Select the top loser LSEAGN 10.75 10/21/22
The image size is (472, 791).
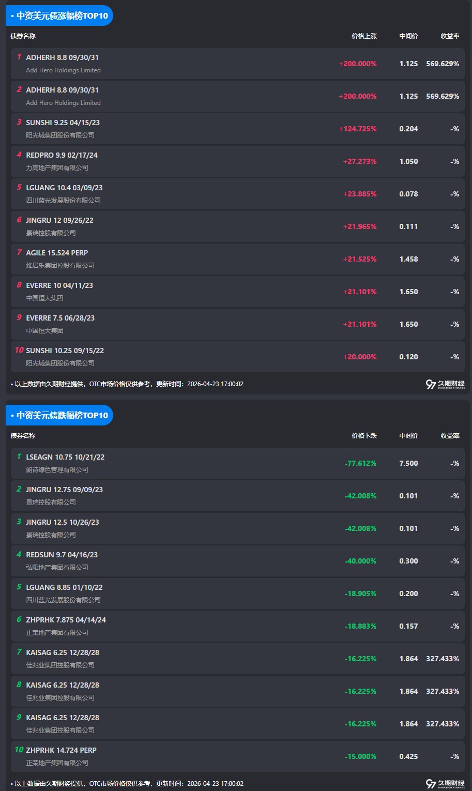(65, 458)
